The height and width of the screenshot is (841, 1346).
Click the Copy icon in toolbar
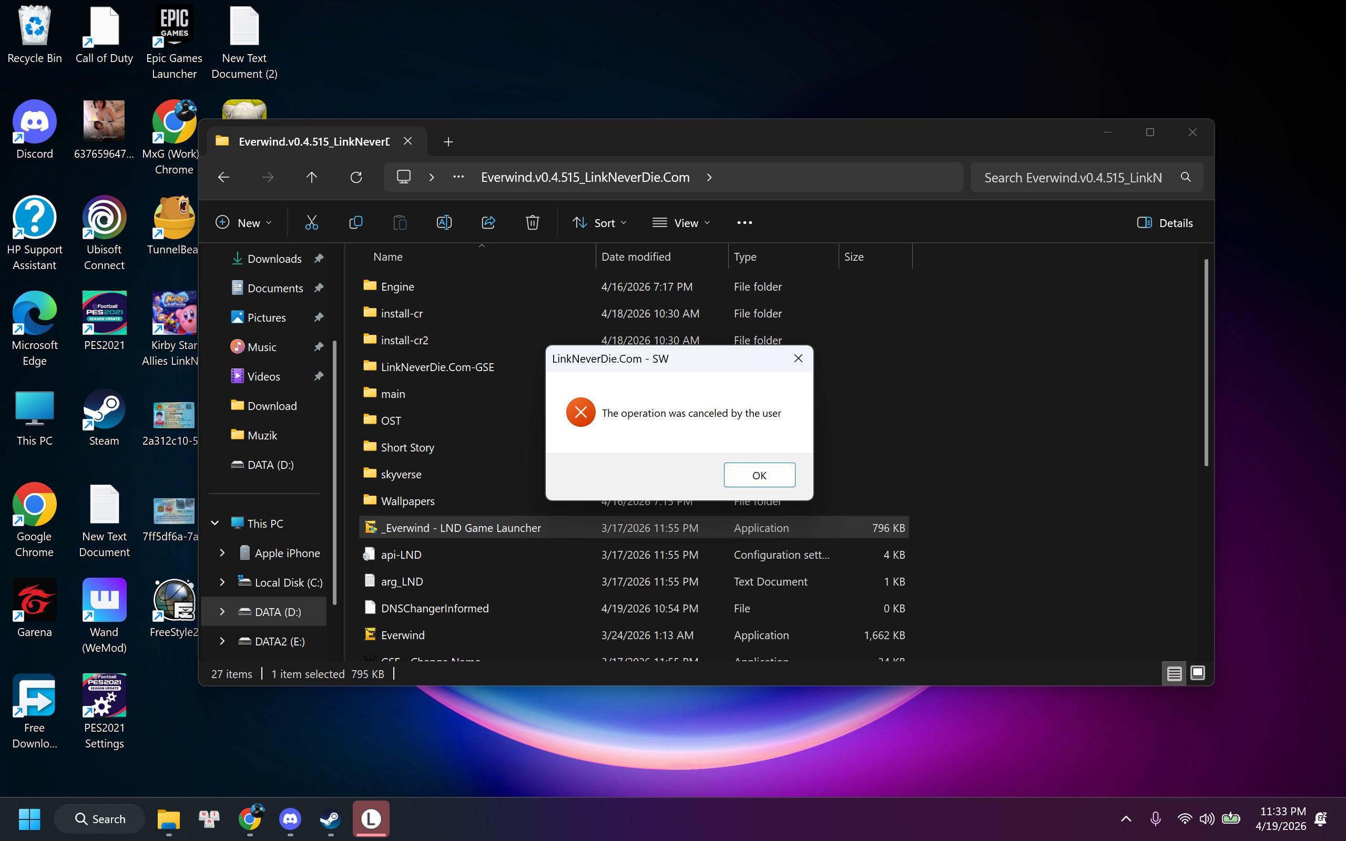click(x=355, y=222)
